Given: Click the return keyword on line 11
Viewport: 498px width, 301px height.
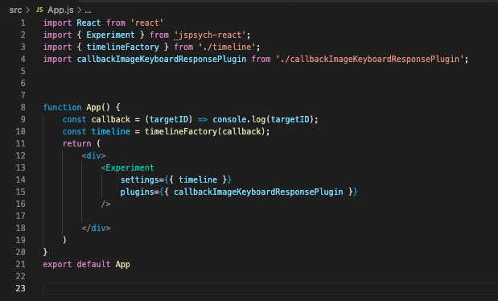Looking at the screenshot, I should [x=76, y=144].
